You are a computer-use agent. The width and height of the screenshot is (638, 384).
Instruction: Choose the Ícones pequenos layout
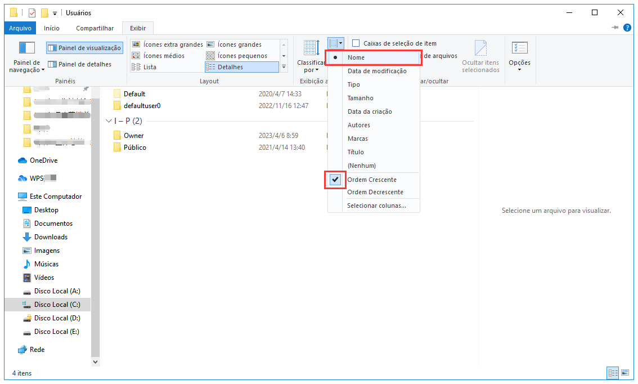click(241, 56)
